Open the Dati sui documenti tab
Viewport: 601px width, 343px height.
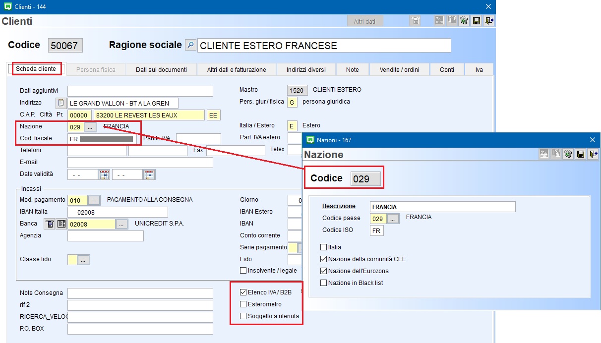tap(161, 70)
